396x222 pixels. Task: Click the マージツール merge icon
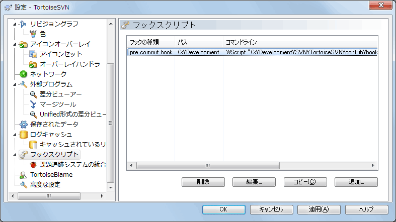pos(33,104)
